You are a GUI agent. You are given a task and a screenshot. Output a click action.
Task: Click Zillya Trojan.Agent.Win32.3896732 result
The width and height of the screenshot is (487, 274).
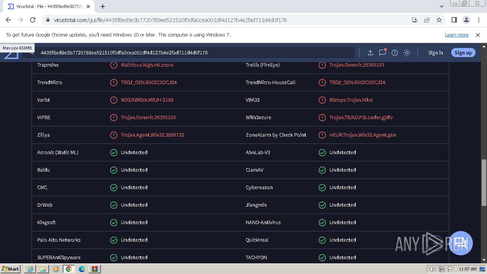(153, 135)
